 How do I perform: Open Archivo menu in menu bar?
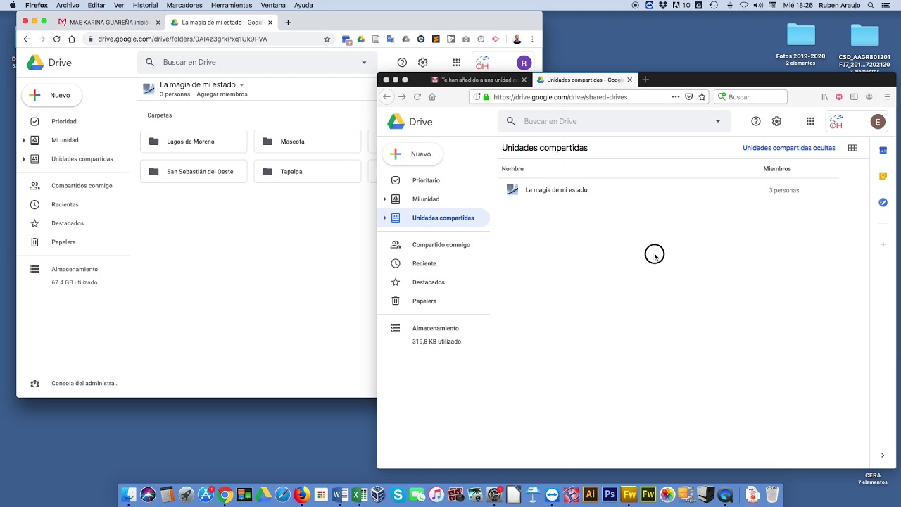[x=68, y=5]
